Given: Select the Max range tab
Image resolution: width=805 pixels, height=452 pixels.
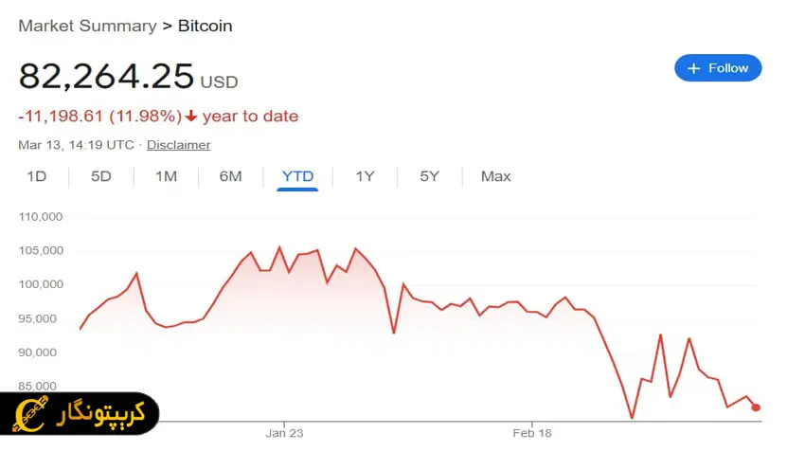Looking at the screenshot, I should point(495,176).
